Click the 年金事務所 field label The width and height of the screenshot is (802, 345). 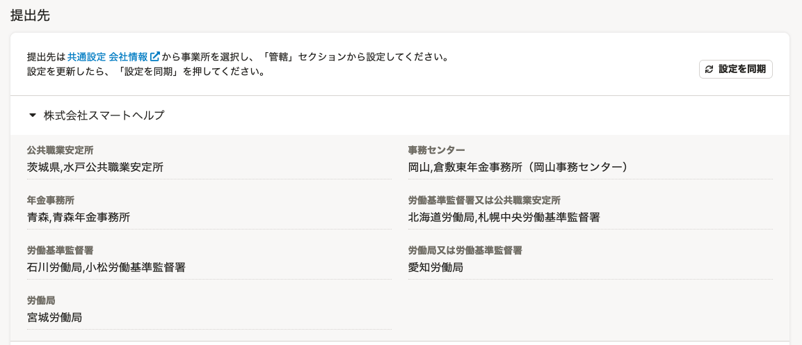pos(51,200)
